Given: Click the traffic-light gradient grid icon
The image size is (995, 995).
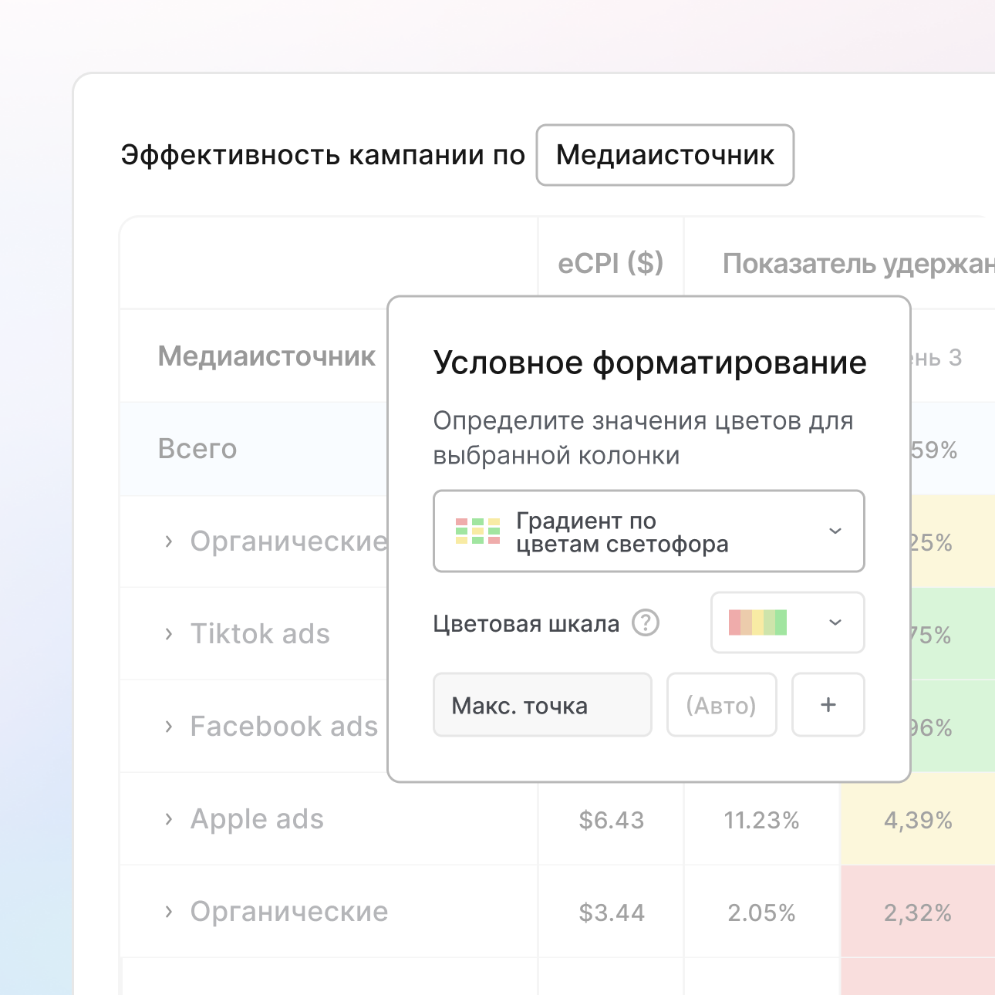Looking at the screenshot, I should pos(477,531).
